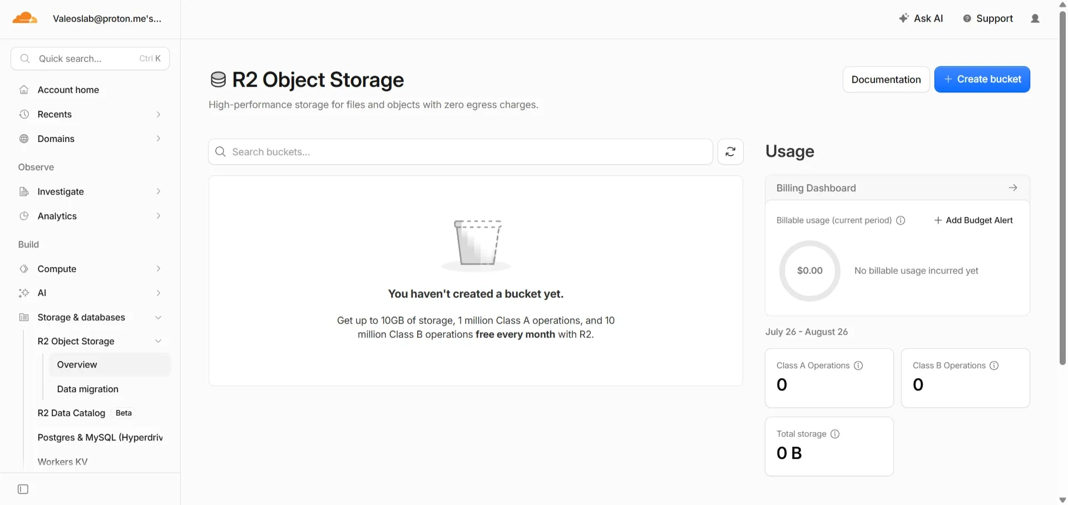Open Billing Dashboard arrow link
This screenshot has width=1068, height=505.
coord(1012,188)
